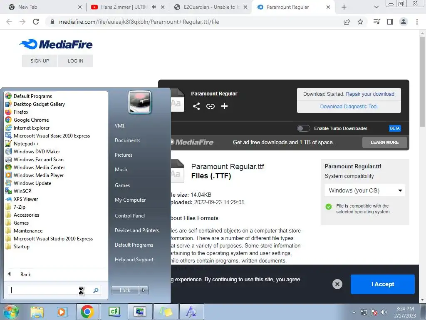Open a new Chrome tab with plus
Viewport: 426px width, 320px height.
[x=344, y=7]
